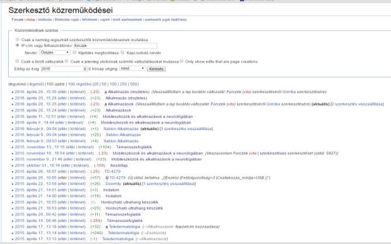Open the month dropdown showing 'mind'
The width and height of the screenshot is (391, 244).
pos(133,68)
